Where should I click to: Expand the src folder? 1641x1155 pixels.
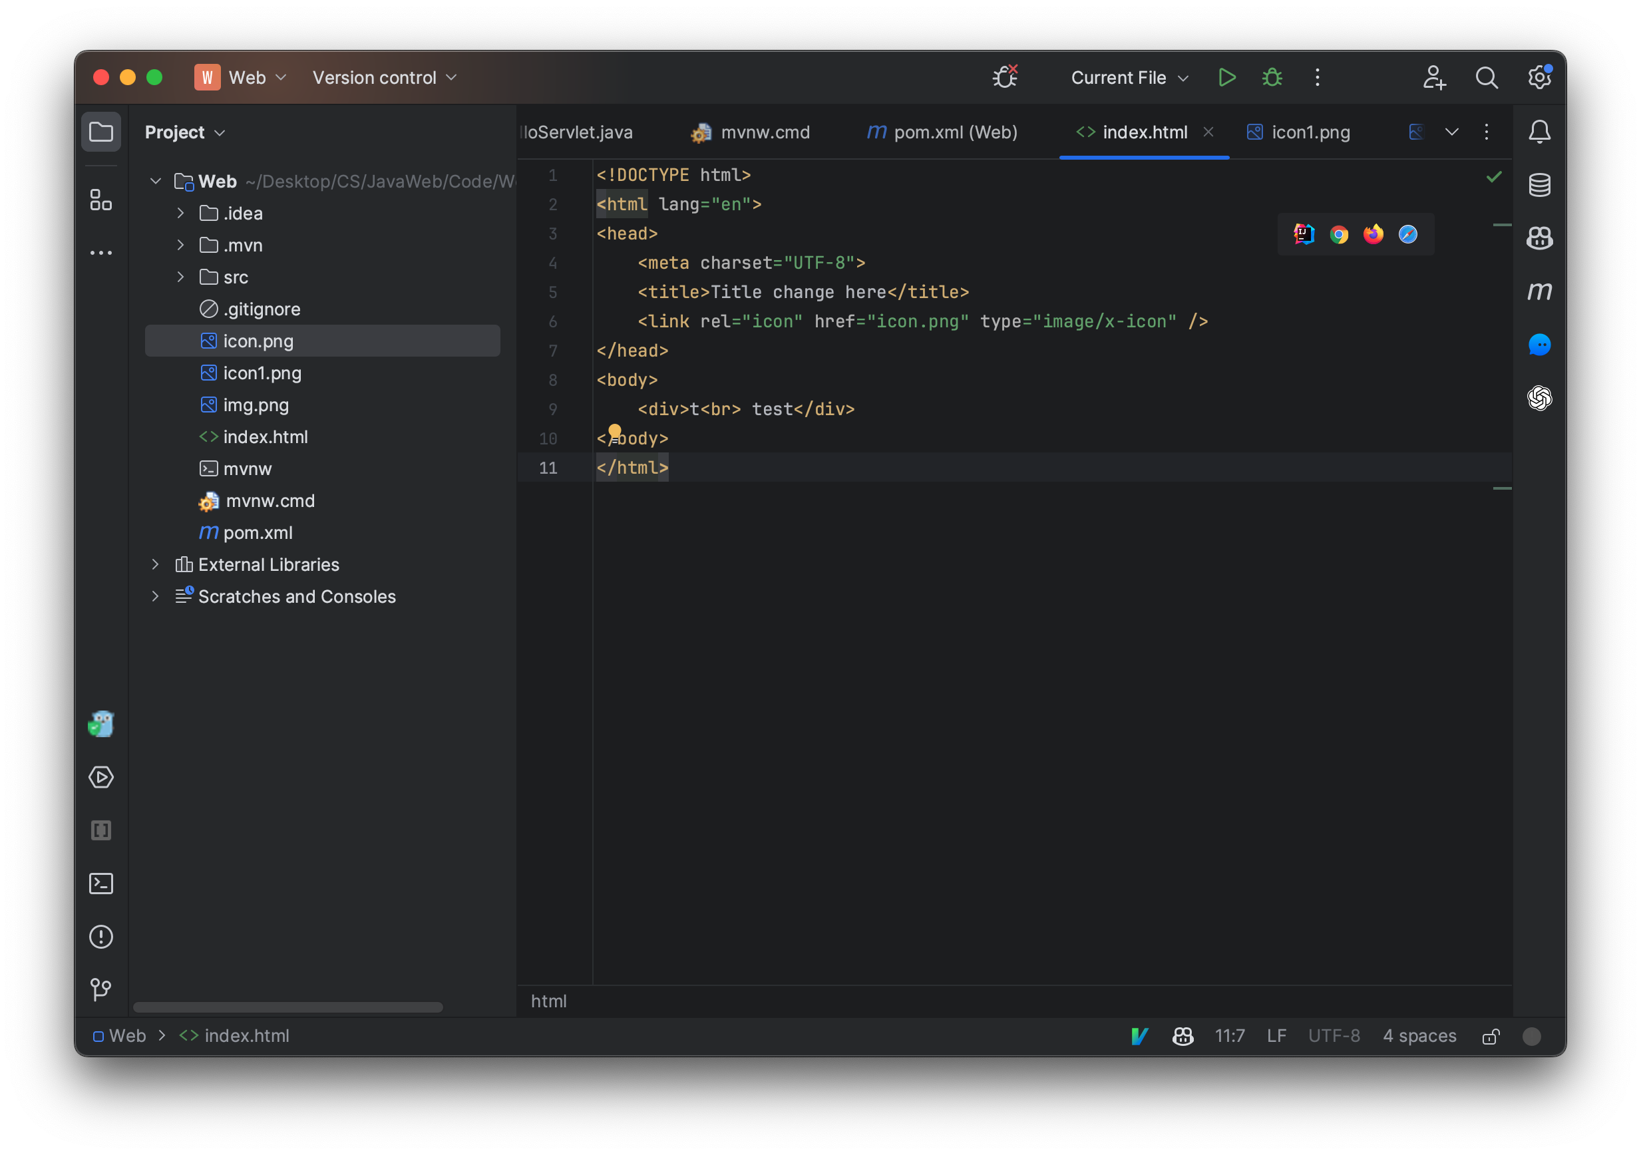[181, 277]
